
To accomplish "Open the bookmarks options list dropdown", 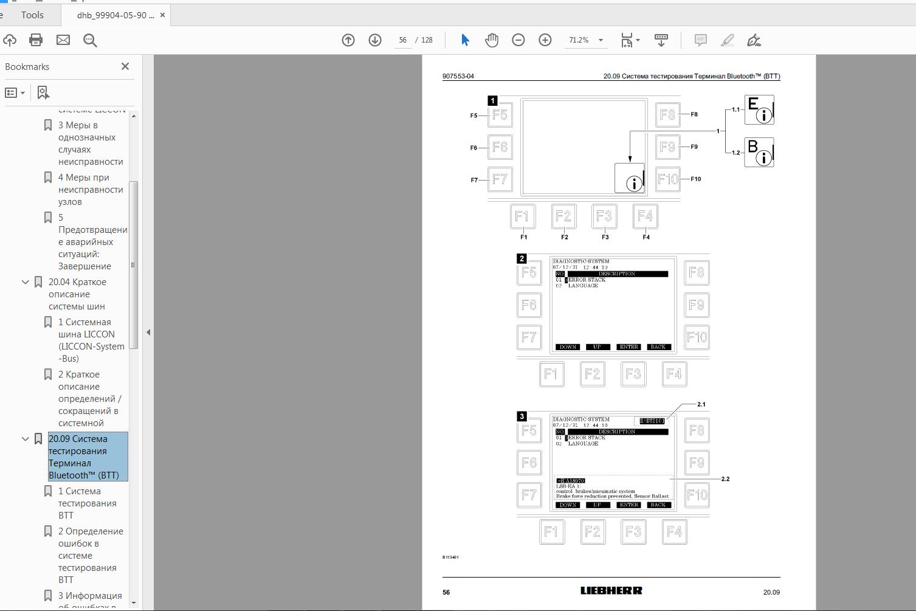I will [15, 92].
